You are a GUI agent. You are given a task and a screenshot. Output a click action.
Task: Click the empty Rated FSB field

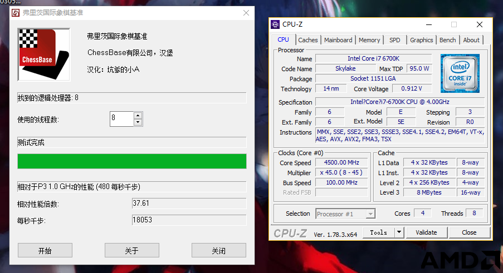(341, 192)
